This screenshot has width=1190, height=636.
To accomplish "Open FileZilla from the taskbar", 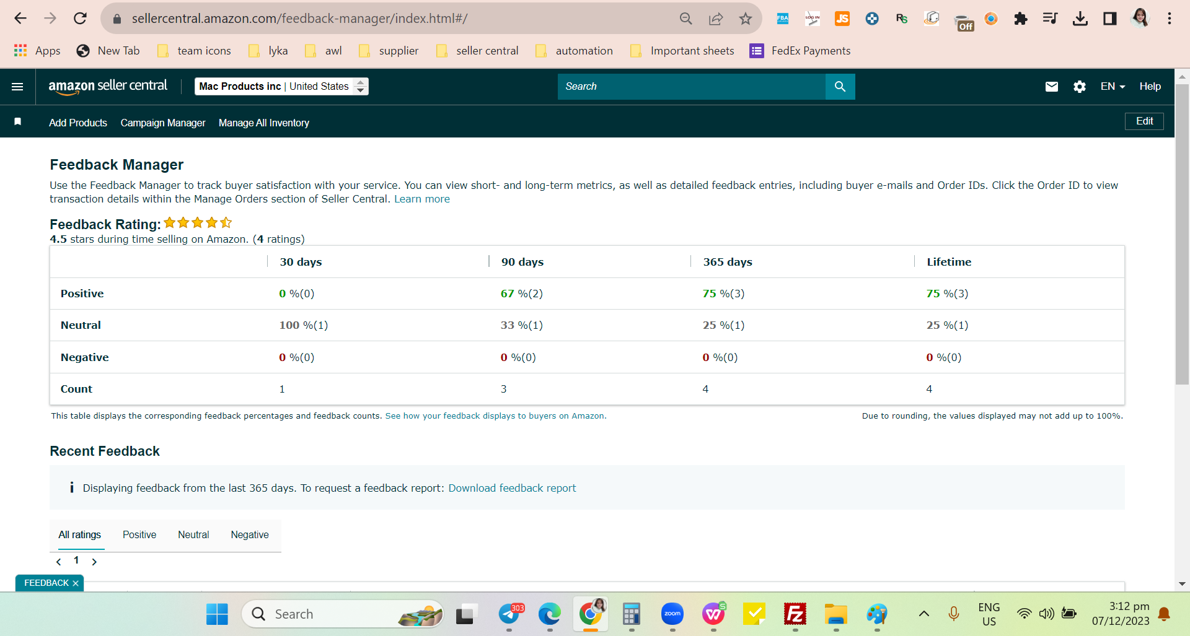I will 795,614.
